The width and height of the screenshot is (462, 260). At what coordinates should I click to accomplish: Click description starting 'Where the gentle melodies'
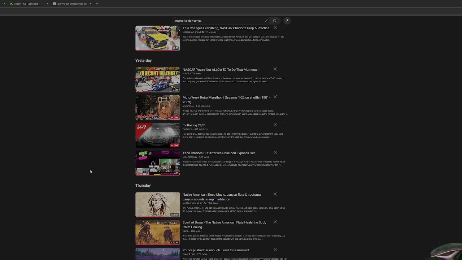pyautogui.click(x=234, y=237)
